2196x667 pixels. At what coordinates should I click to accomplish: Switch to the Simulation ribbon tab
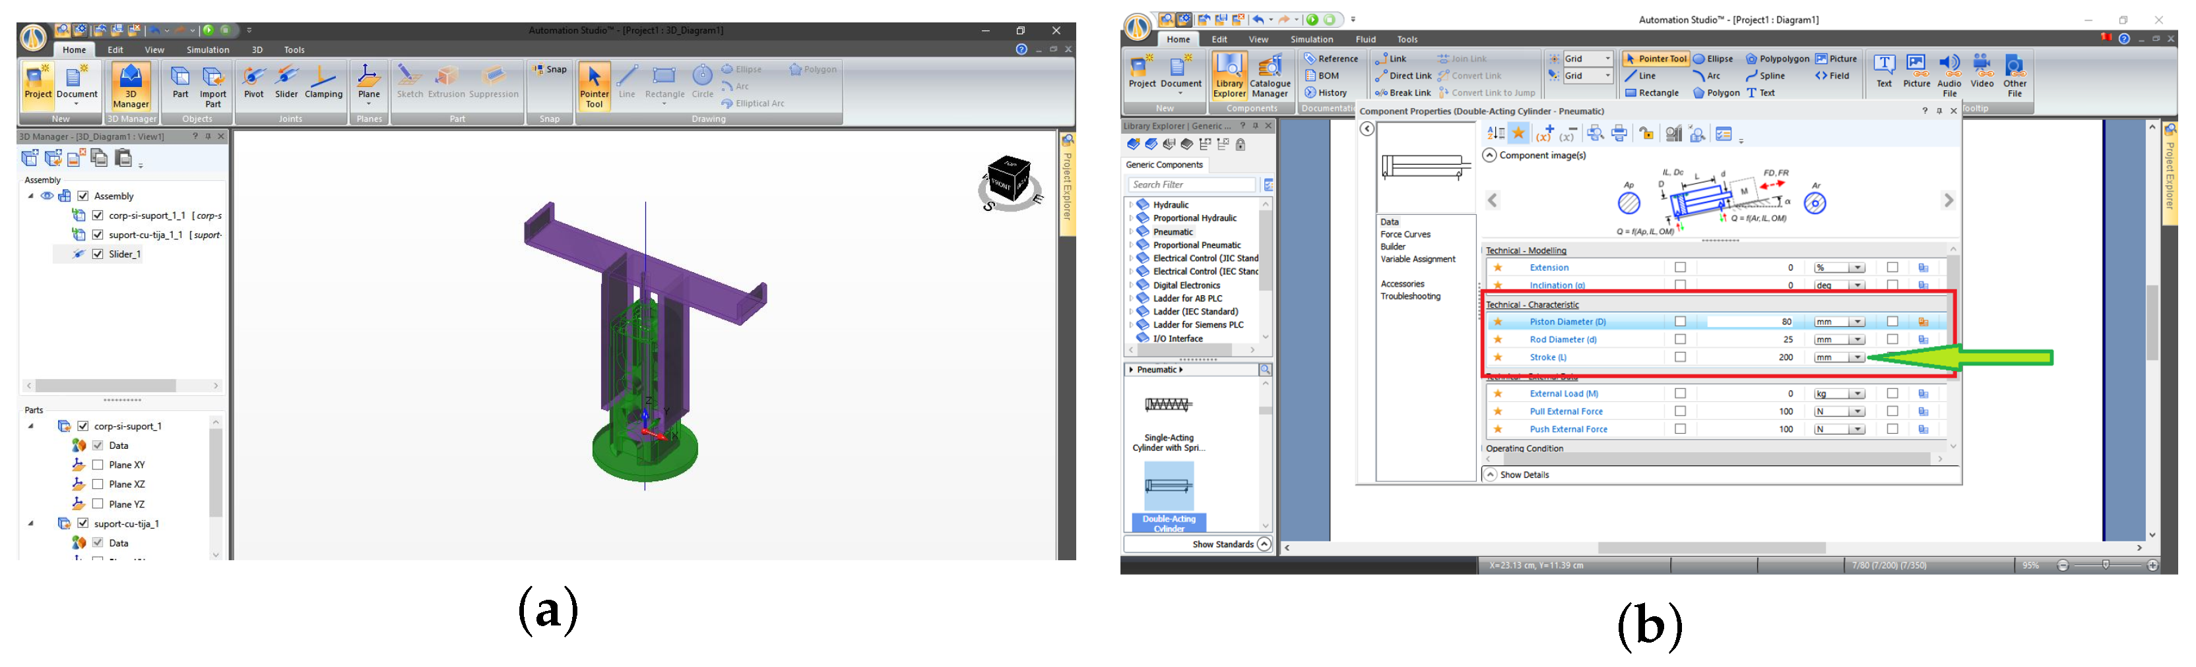click(x=1311, y=39)
